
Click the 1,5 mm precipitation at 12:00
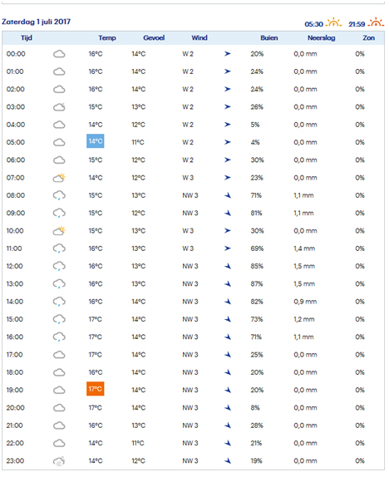coord(304,267)
